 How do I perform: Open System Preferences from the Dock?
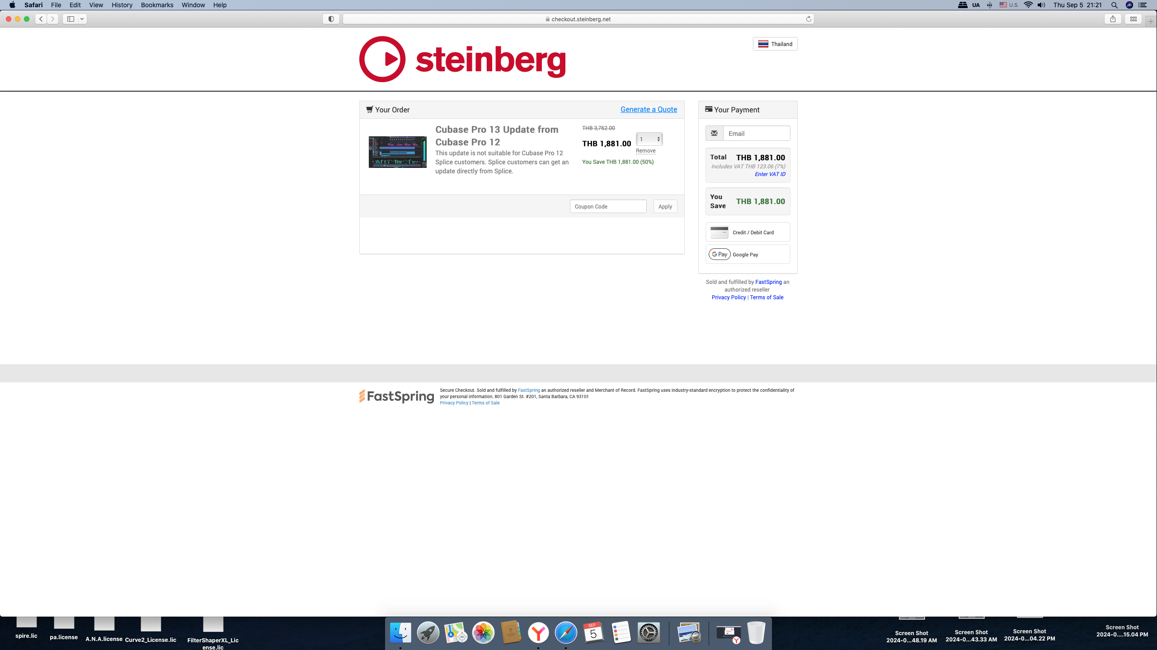[649, 632]
